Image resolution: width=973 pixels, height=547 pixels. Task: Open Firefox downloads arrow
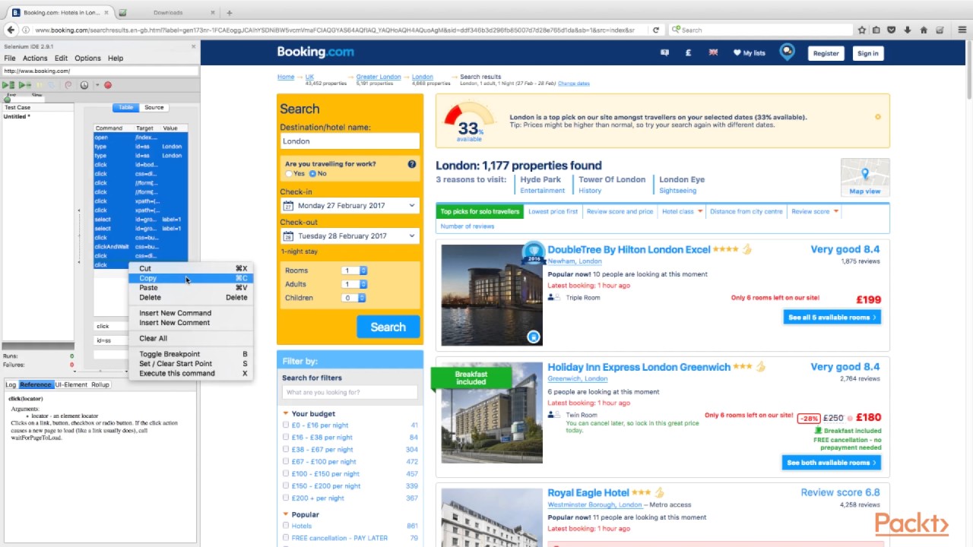tap(908, 30)
